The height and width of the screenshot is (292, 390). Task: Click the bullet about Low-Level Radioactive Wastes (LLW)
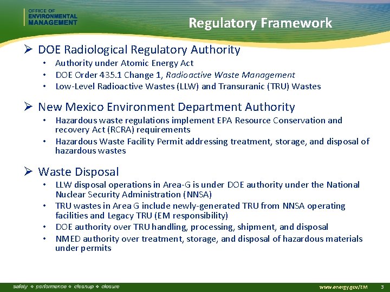(x=188, y=87)
